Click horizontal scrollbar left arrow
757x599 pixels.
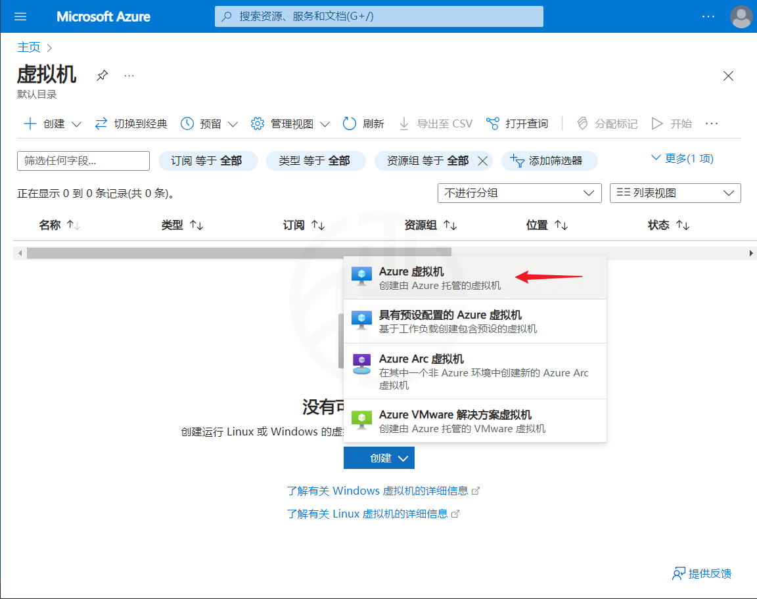tap(20, 253)
